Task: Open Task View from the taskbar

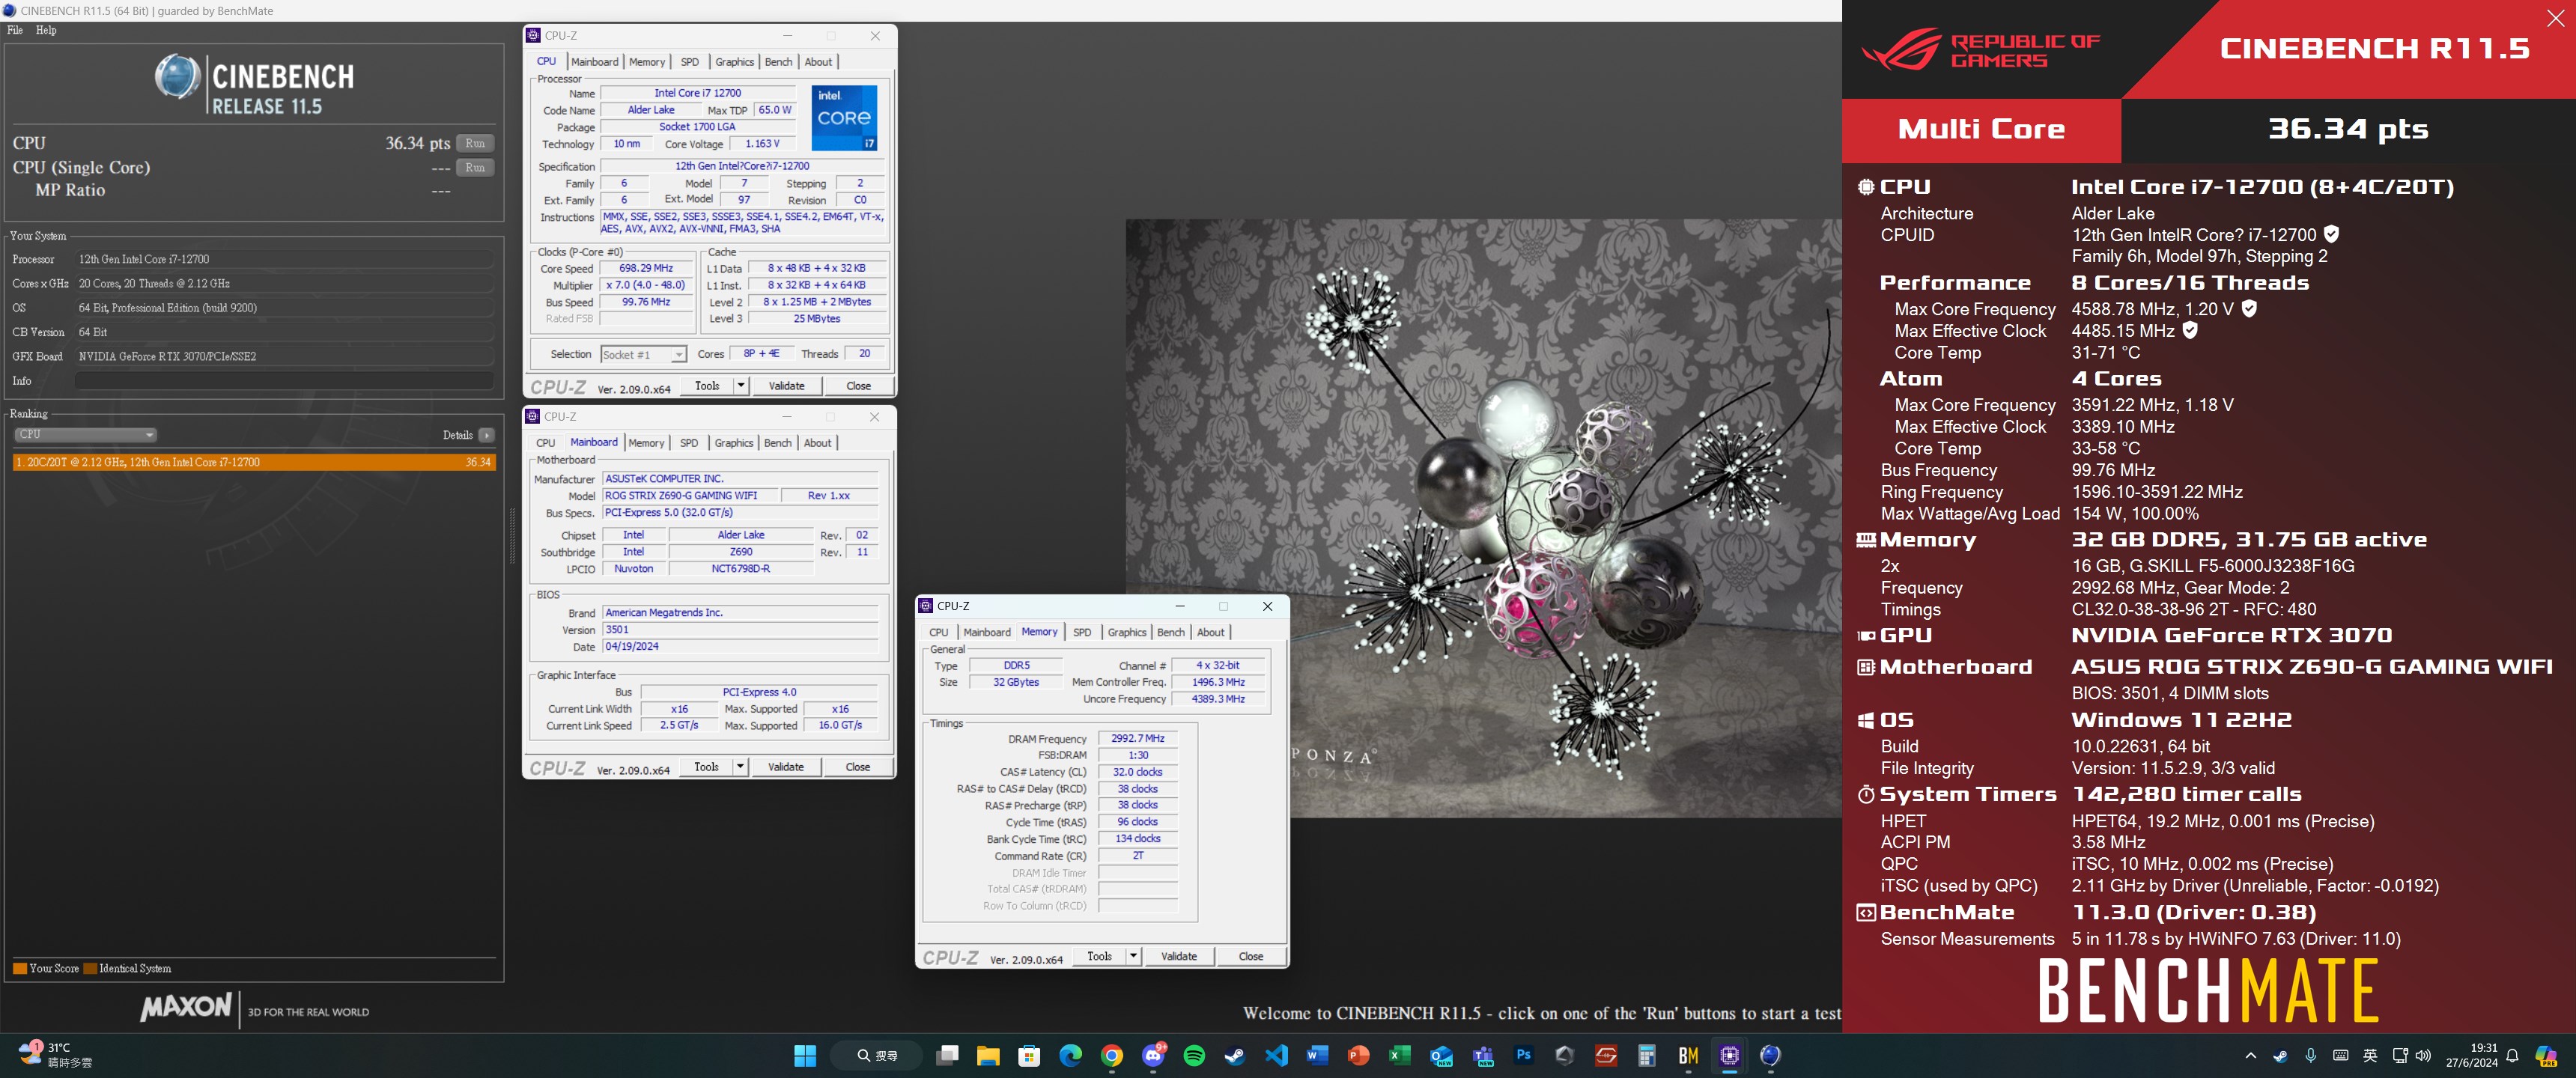Action: [x=947, y=1056]
